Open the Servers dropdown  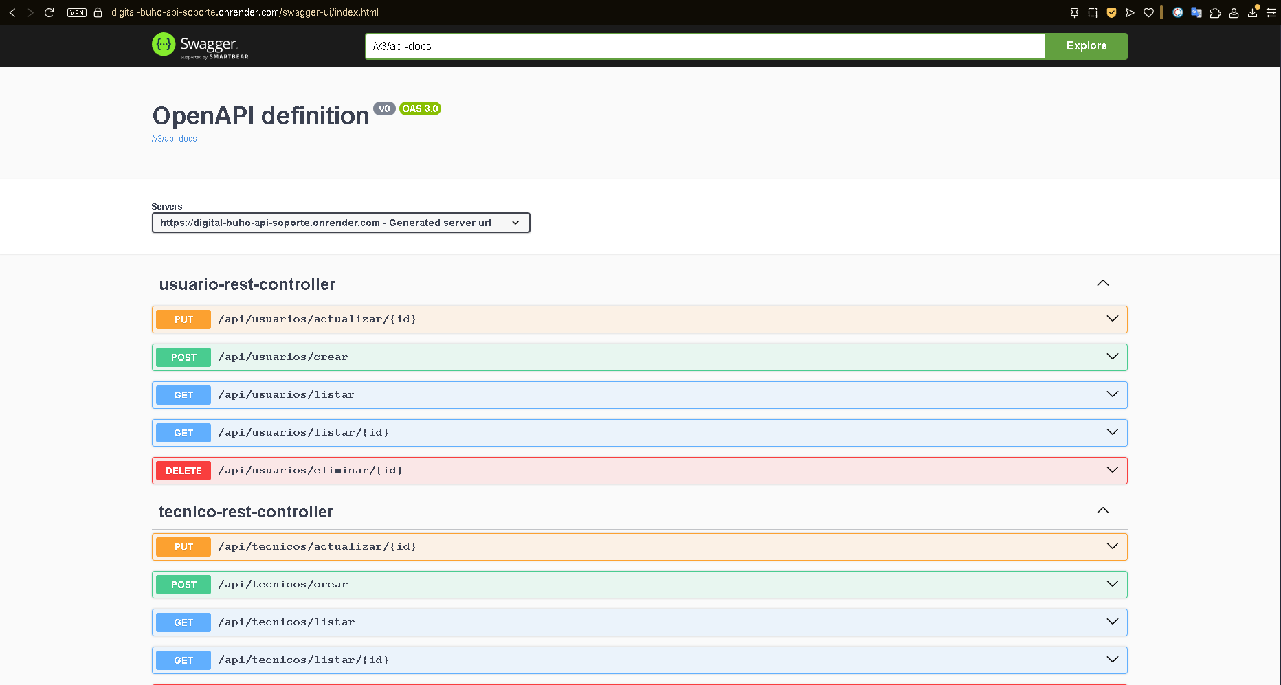341,223
